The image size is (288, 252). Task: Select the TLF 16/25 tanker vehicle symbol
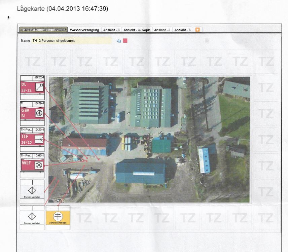pyautogui.click(x=39, y=139)
